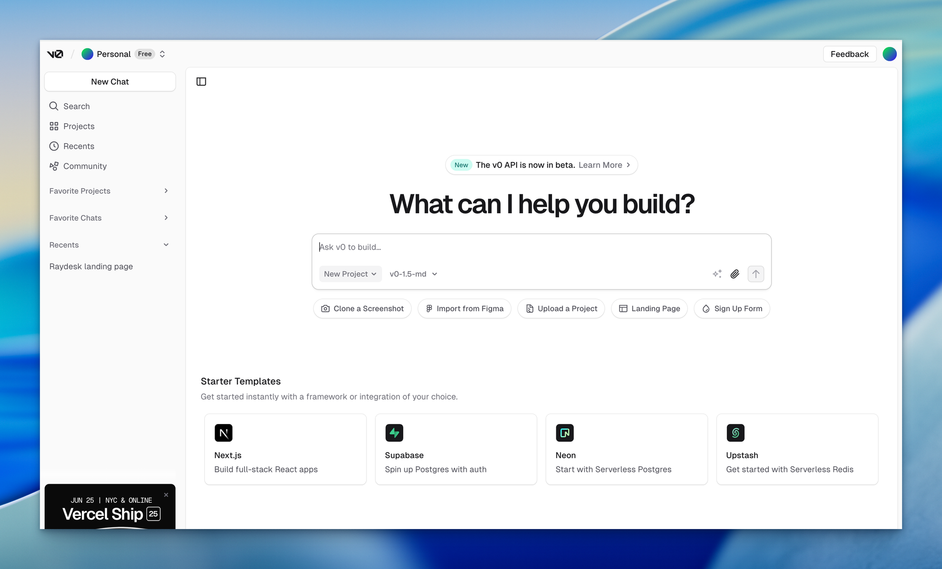Image resolution: width=942 pixels, height=569 pixels.
Task: Click the v0 logo icon
Action: tap(55, 54)
